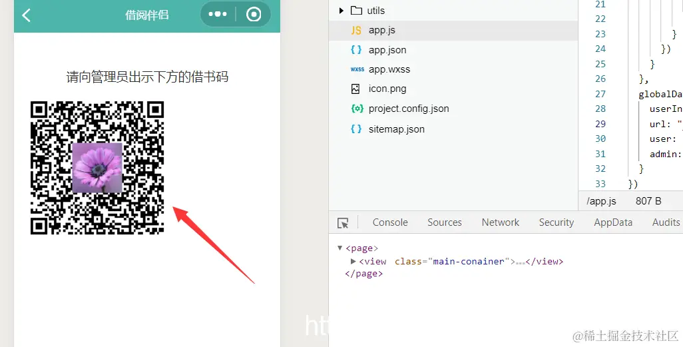Go back using the header arrow
Screen dimensions: 683x347
[x=27, y=15]
